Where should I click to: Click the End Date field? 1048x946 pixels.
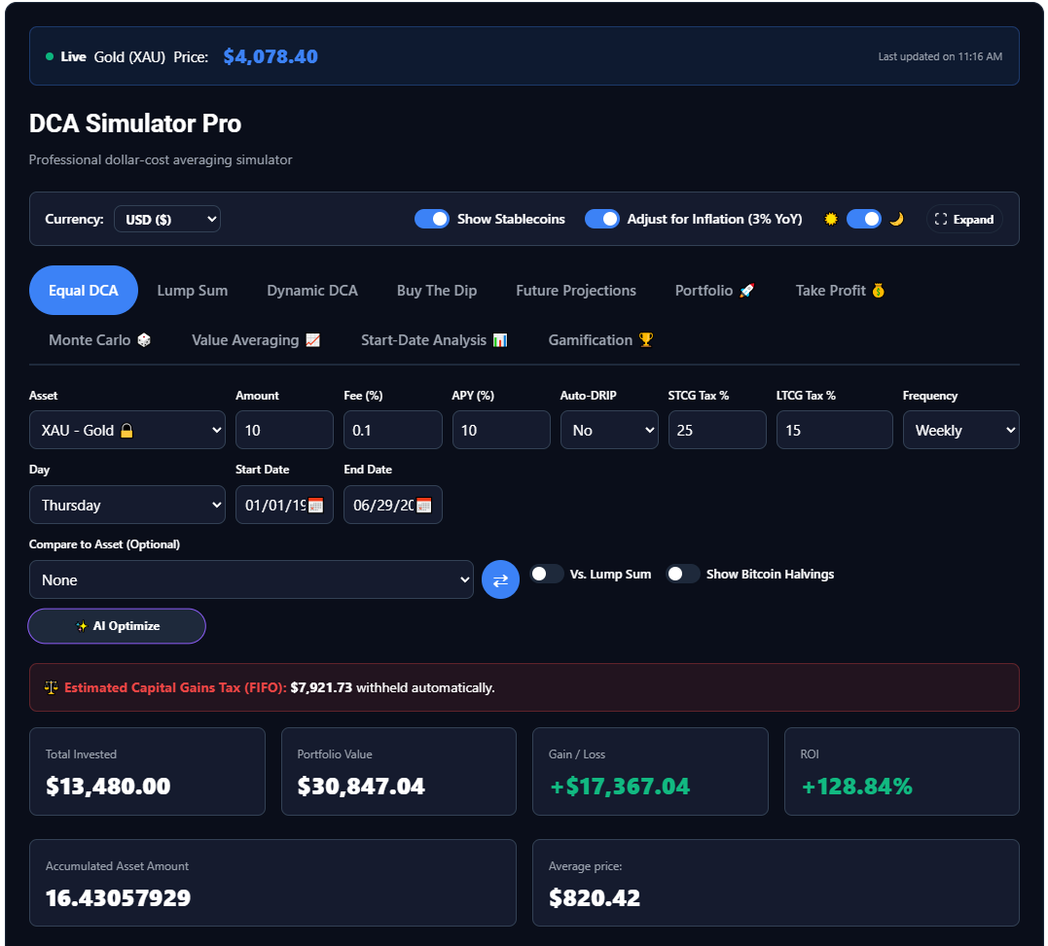(x=392, y=505)
